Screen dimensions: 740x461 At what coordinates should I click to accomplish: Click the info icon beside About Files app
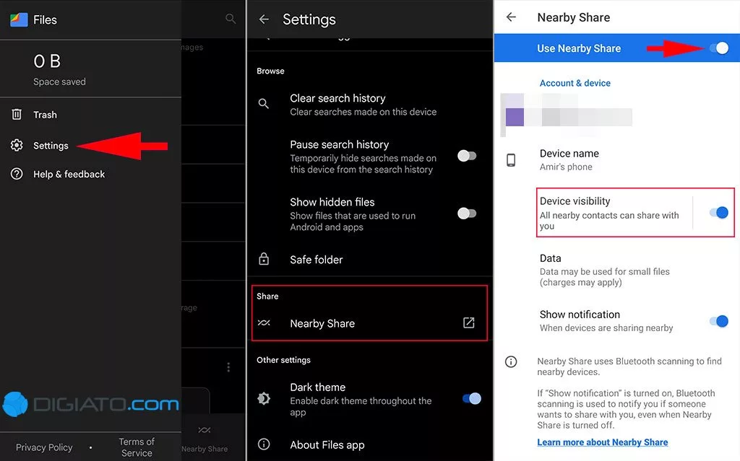pos(264,444)
